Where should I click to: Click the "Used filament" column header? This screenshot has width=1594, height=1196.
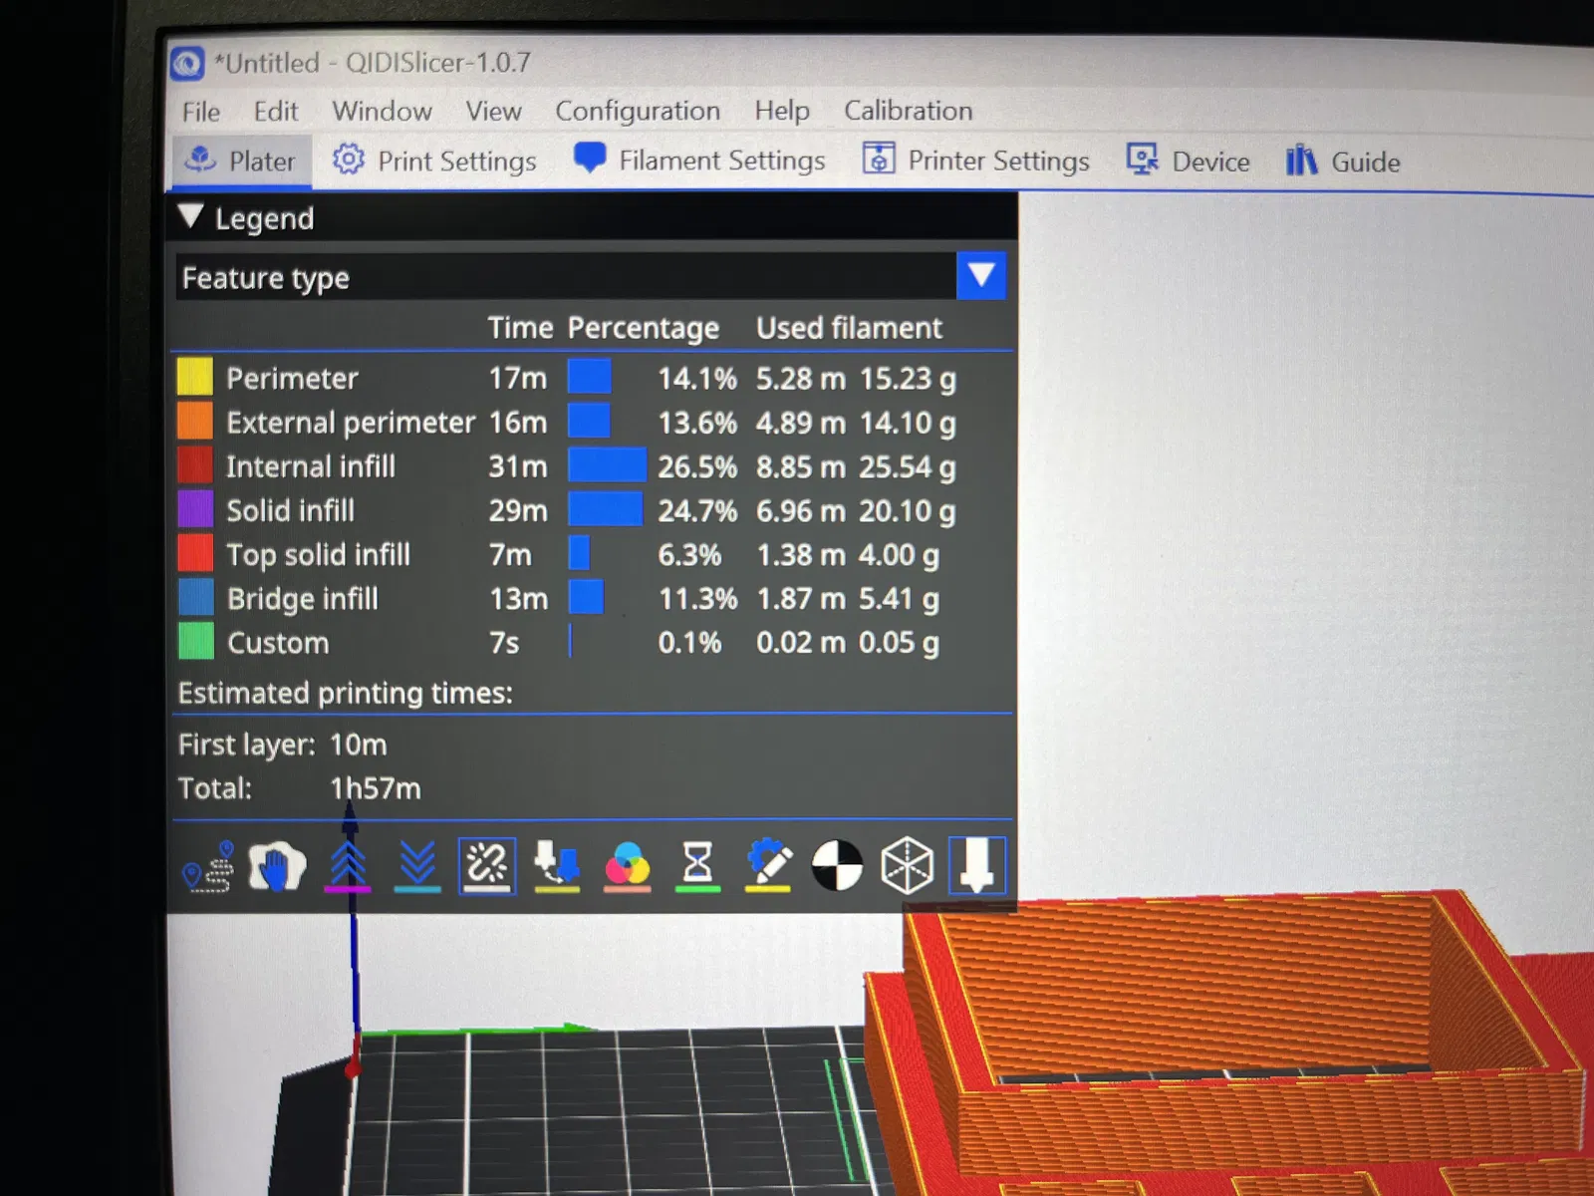tap(849, 328)
